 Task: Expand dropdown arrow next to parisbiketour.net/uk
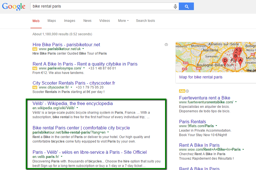(x=83, y=49)
